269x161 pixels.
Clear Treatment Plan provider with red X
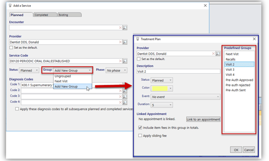point(213,54)
